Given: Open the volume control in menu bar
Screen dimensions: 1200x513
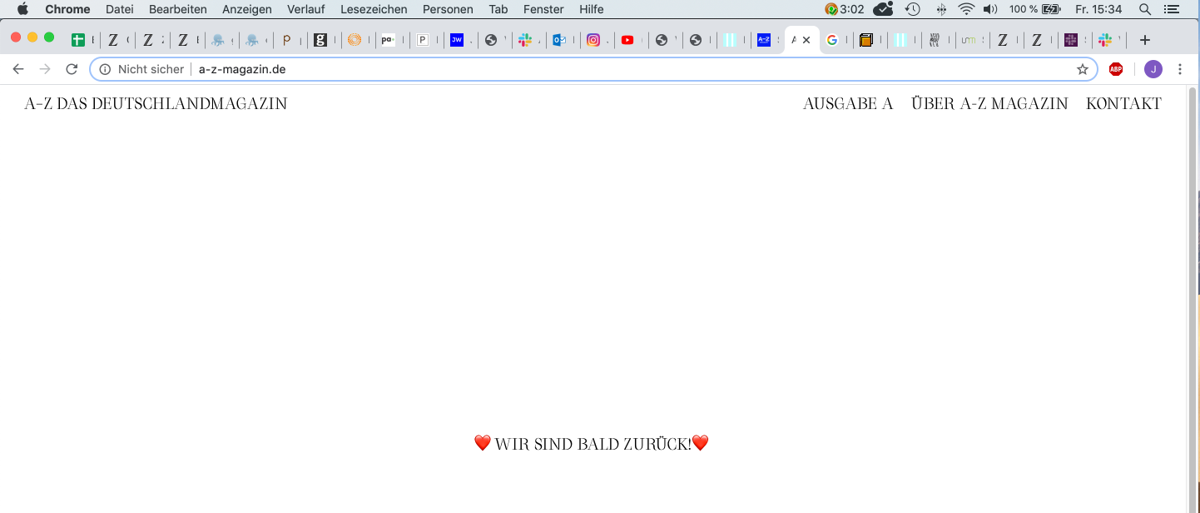Looking at the screenshot, I should point(989,9).
